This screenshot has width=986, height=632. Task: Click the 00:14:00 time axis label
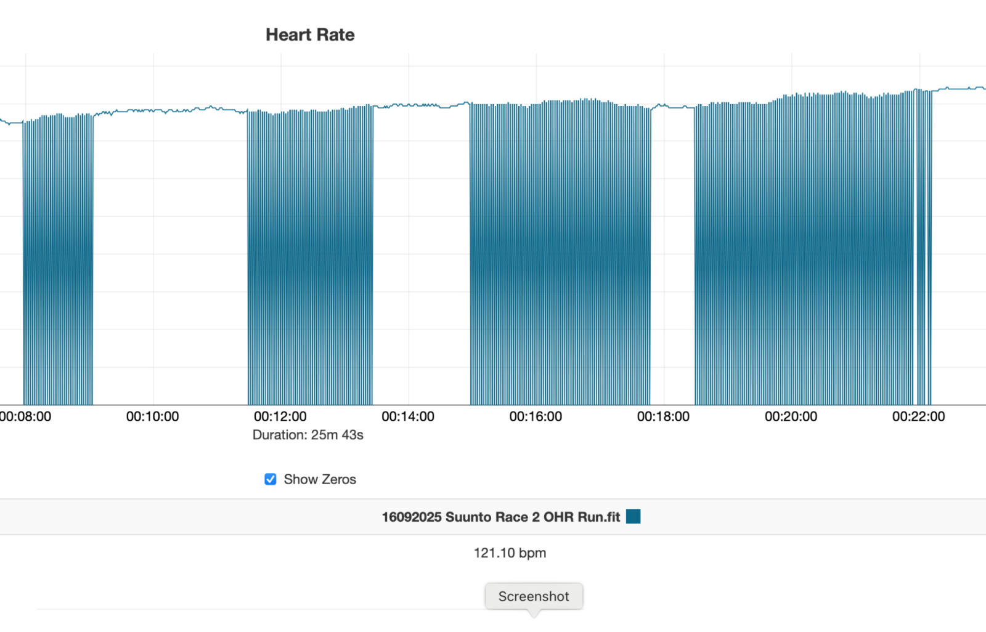(408, 416)
